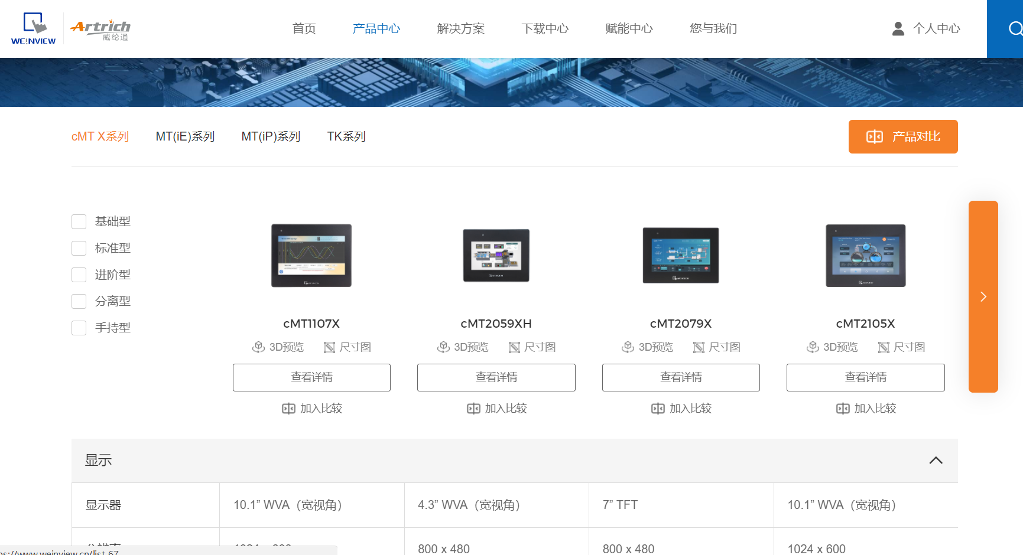Open 3D预览 for cMT1107X

click(x=278, y=347)
